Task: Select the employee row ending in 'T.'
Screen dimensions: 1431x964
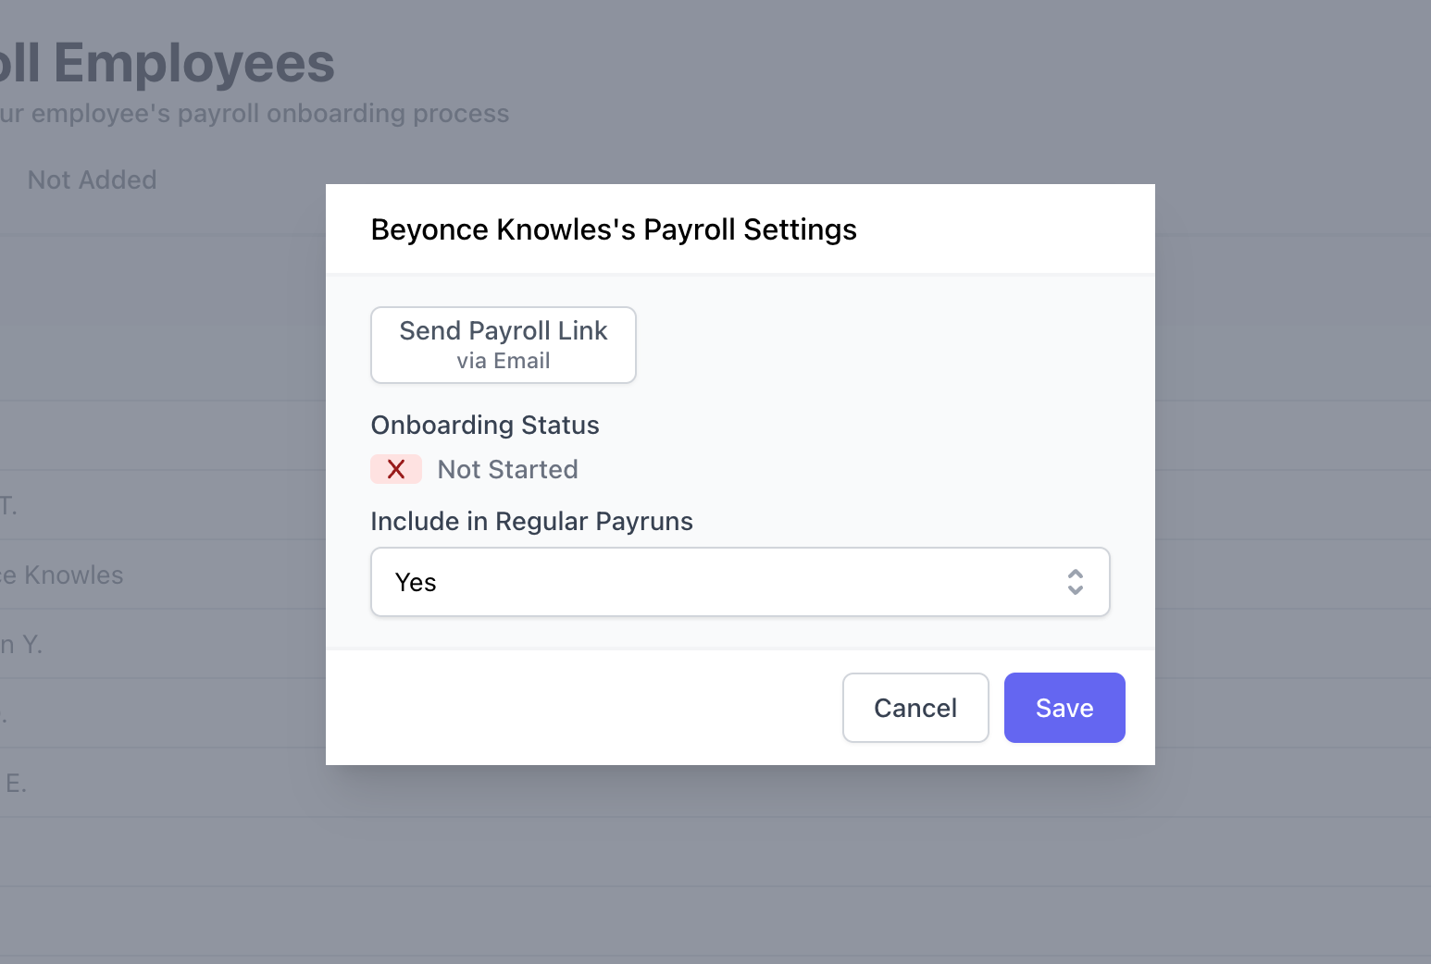Action: click(9, 505)
